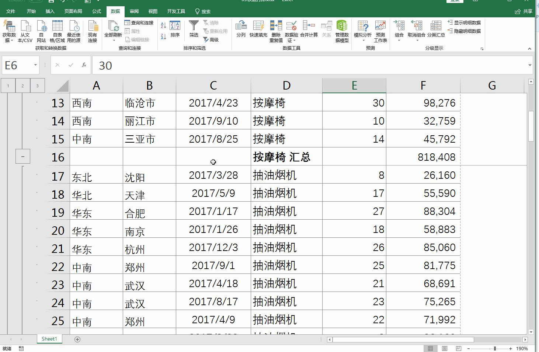This screenshot has height=352, width=539.
Task: Open the 开发工具 ribbon tab
Action: (x=176, y=11)
